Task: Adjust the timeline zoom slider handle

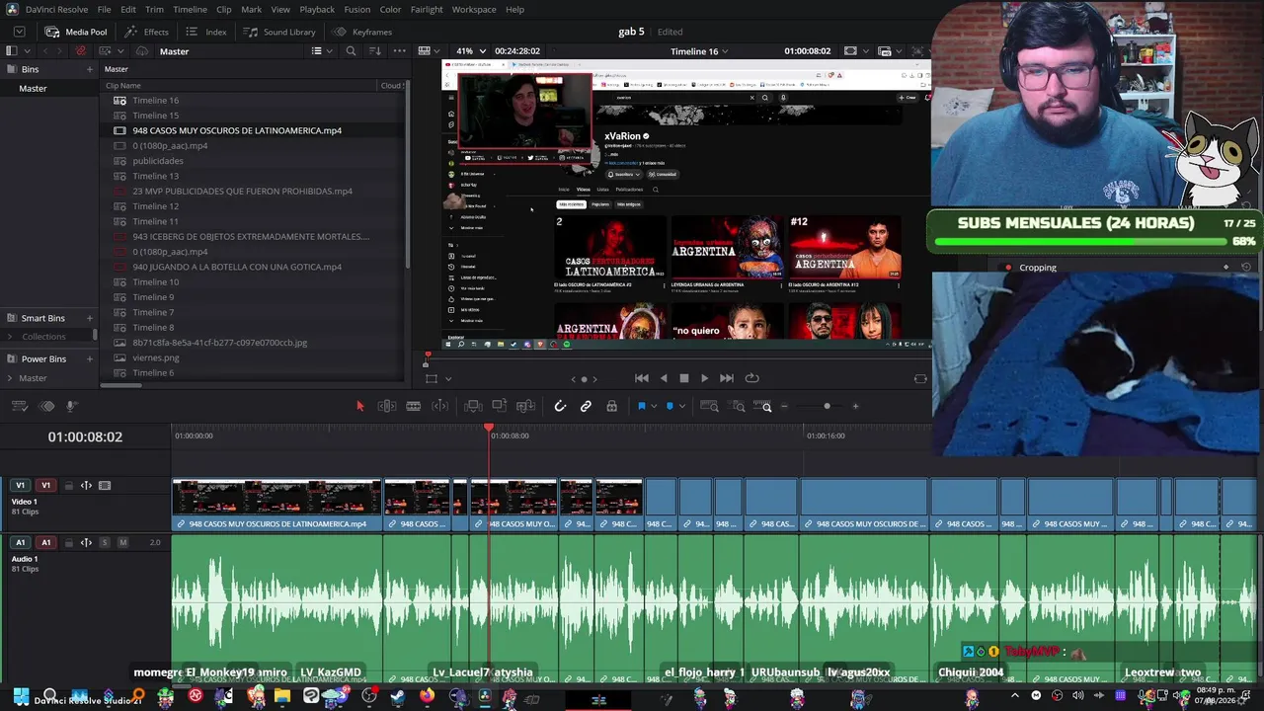Action: click(827, 406)
